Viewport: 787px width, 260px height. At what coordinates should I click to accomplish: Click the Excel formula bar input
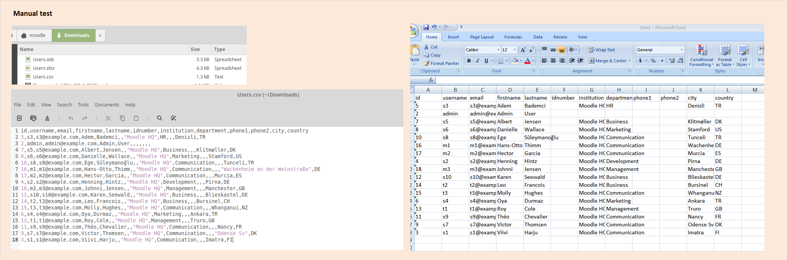600,80
